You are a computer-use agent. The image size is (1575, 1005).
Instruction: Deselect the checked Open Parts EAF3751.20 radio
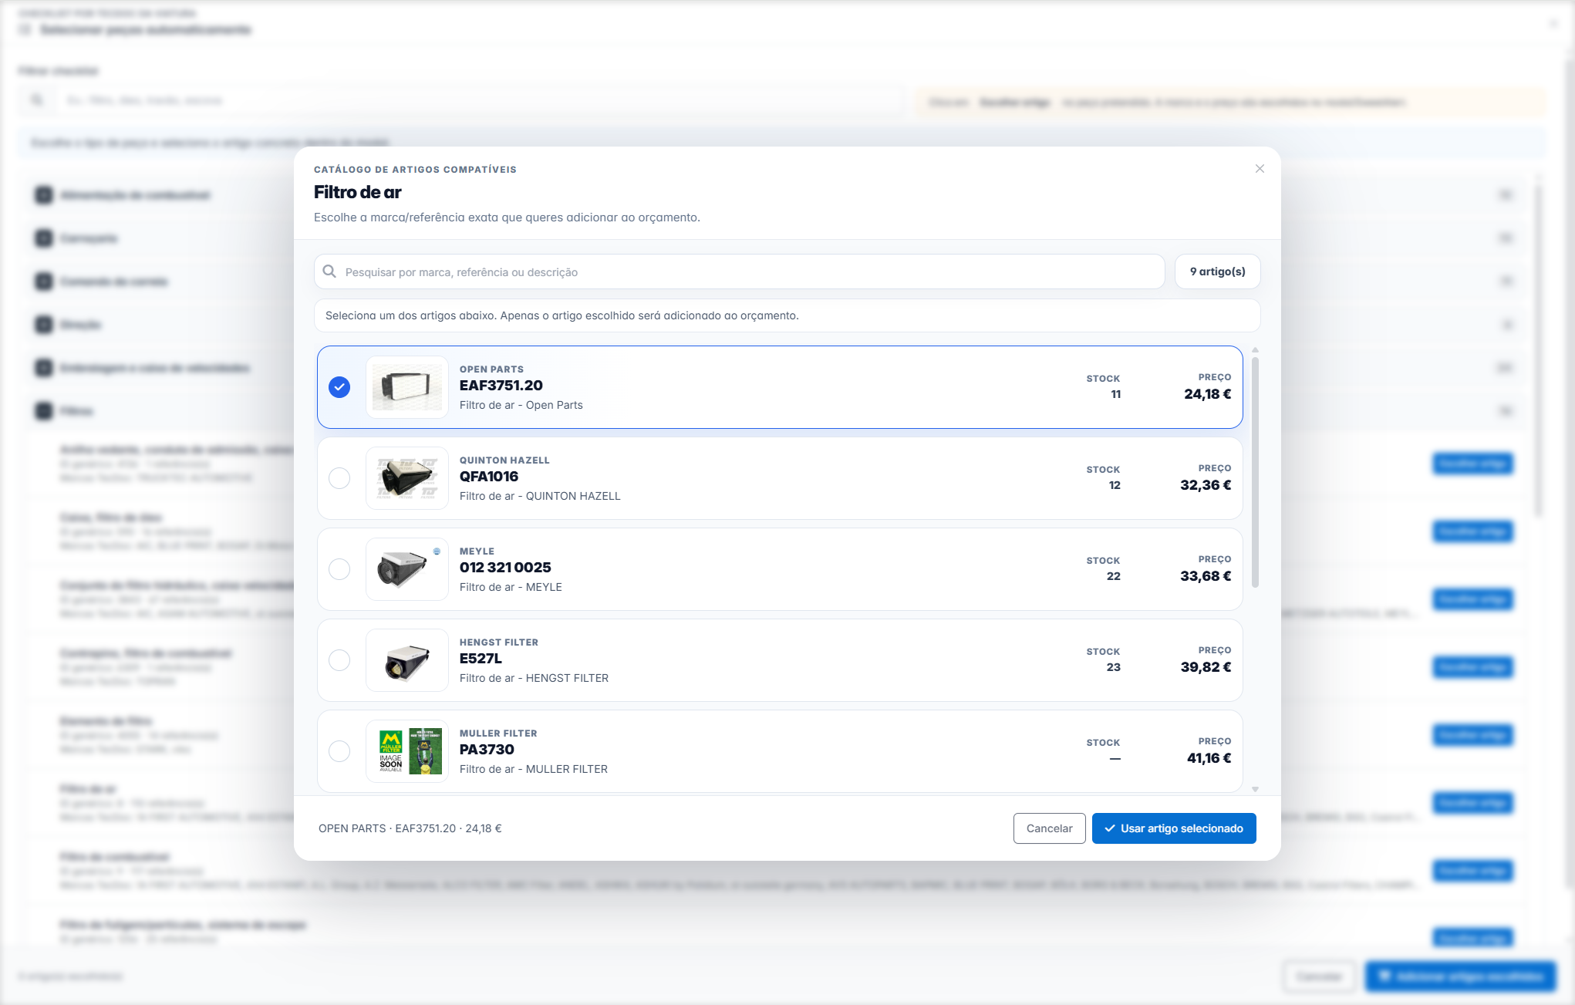[x=339, y=387]
